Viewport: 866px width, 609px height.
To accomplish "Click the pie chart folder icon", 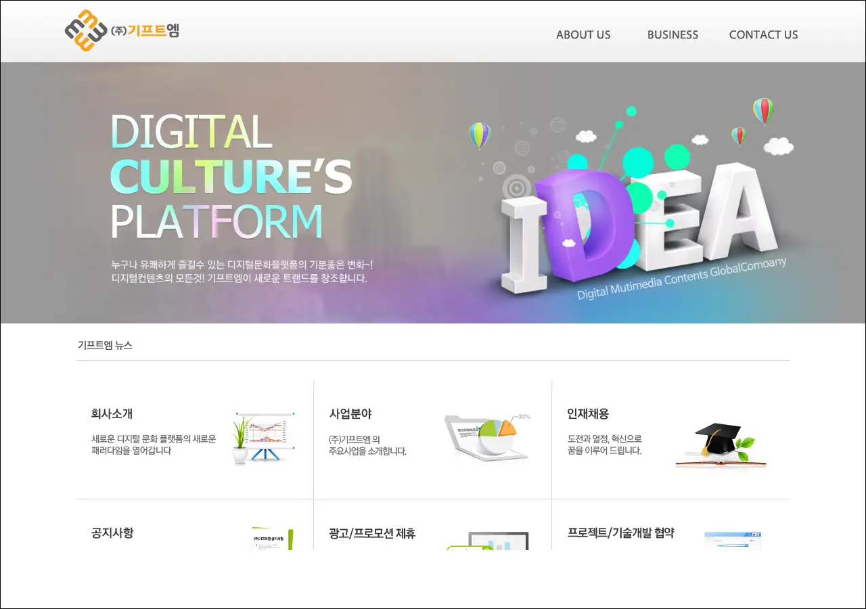I will pyautogui.click(x=487, y=436).
